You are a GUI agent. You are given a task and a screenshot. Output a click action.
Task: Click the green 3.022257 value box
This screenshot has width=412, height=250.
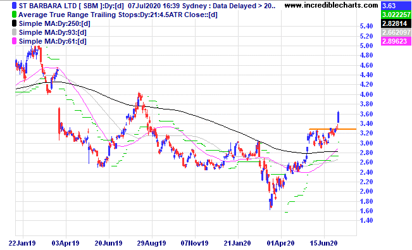click(396, 15)
